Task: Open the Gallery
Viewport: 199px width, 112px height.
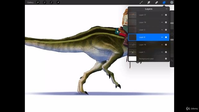Action: tap(30, 2)
